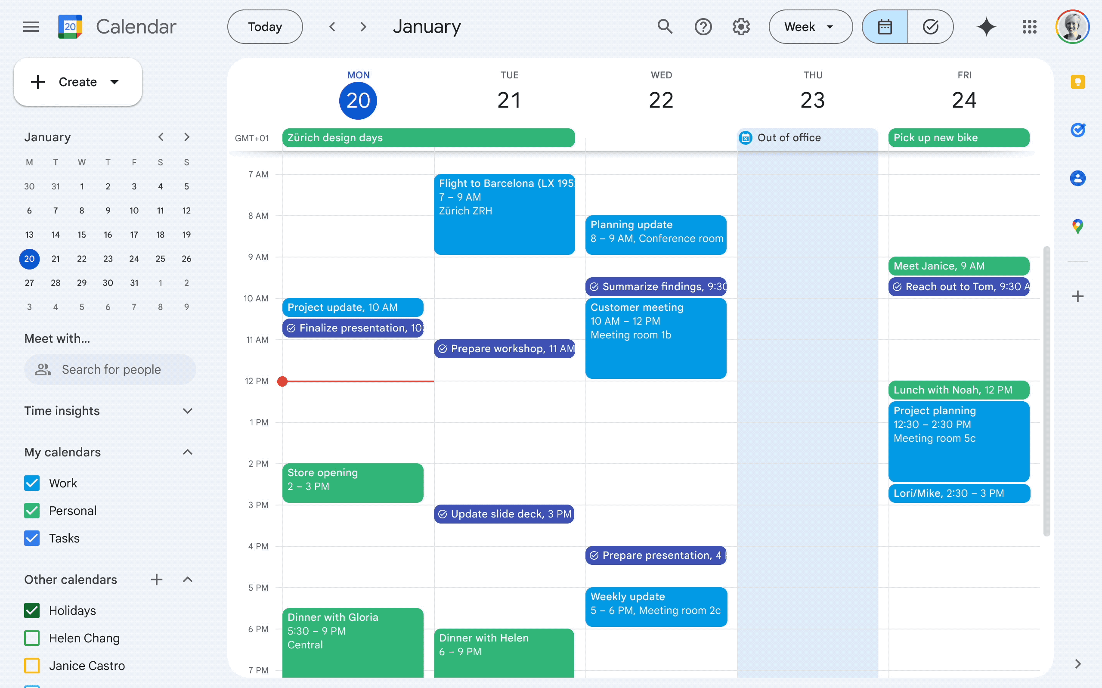1102x688 pixels.
Task: Click the Calendar view icon
Action: point(884,26)
